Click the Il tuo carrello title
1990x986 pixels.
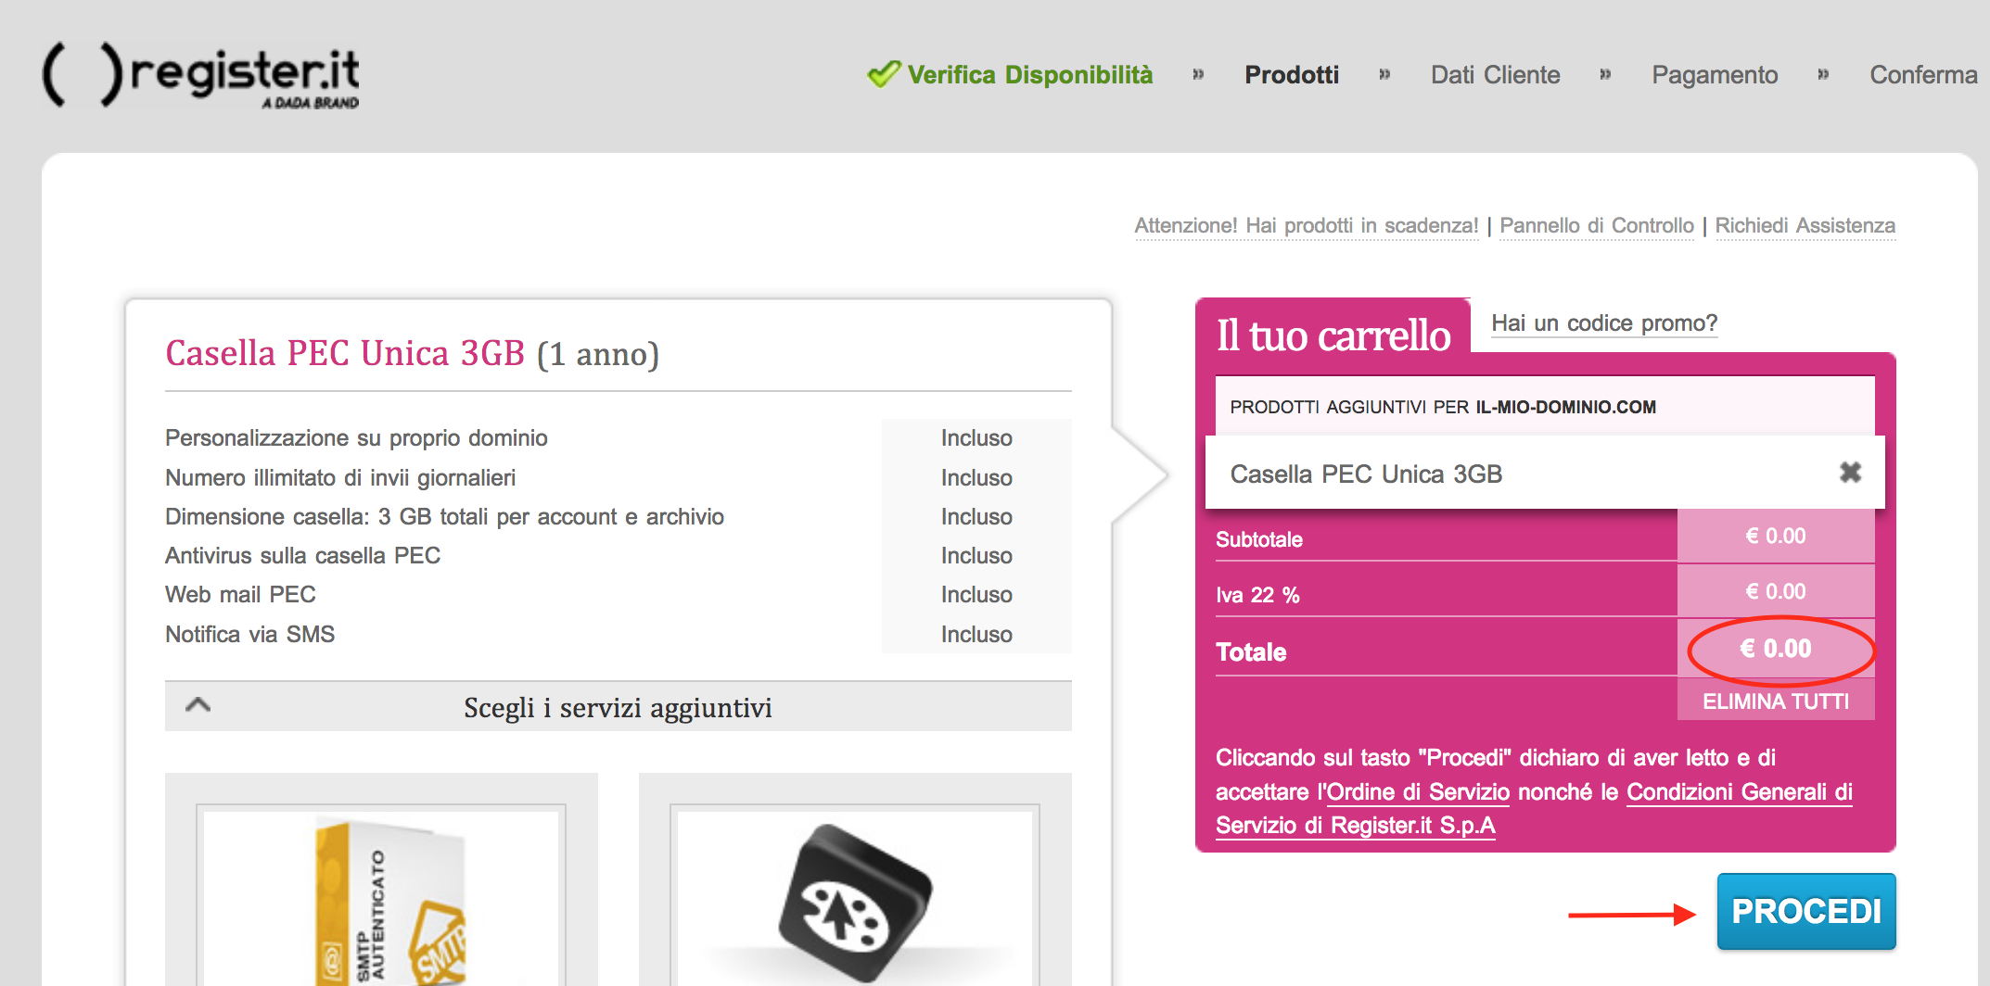pyautogui.click(x=1333, y=335)
